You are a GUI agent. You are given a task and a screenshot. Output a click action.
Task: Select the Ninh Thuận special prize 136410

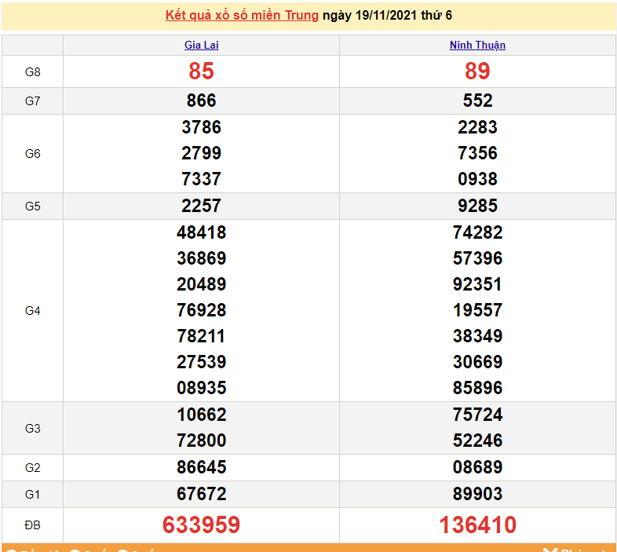click(477, 525)
